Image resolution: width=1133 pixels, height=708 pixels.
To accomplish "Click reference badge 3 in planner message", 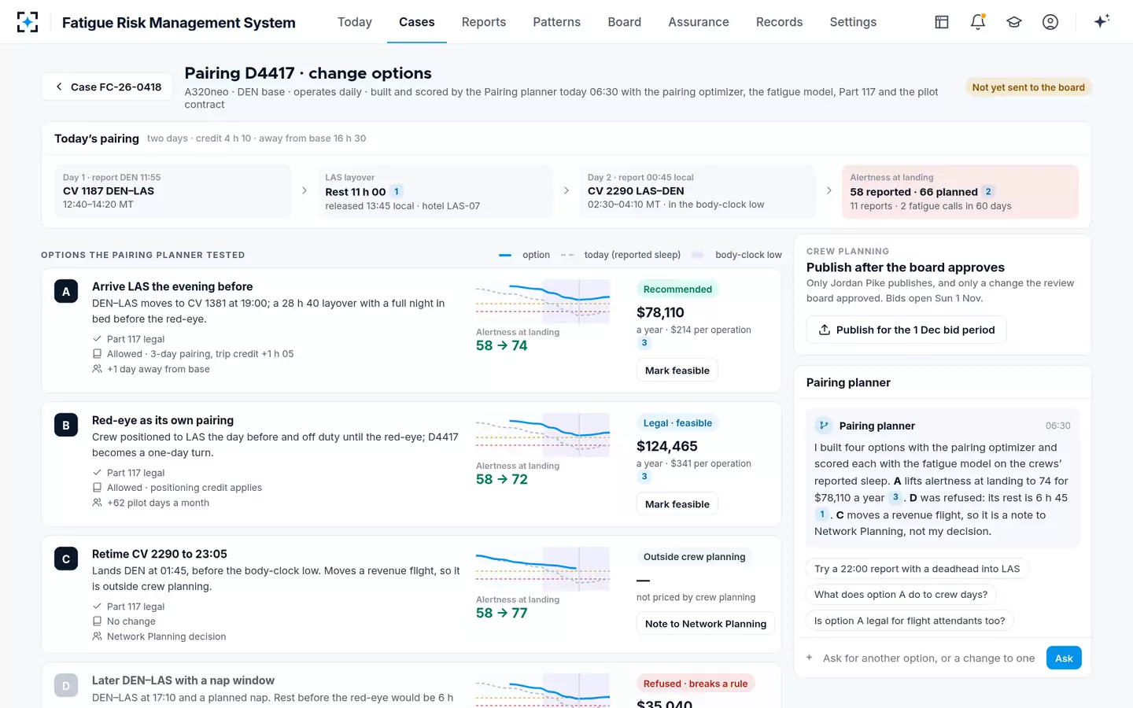I will (x=895, y=497).
